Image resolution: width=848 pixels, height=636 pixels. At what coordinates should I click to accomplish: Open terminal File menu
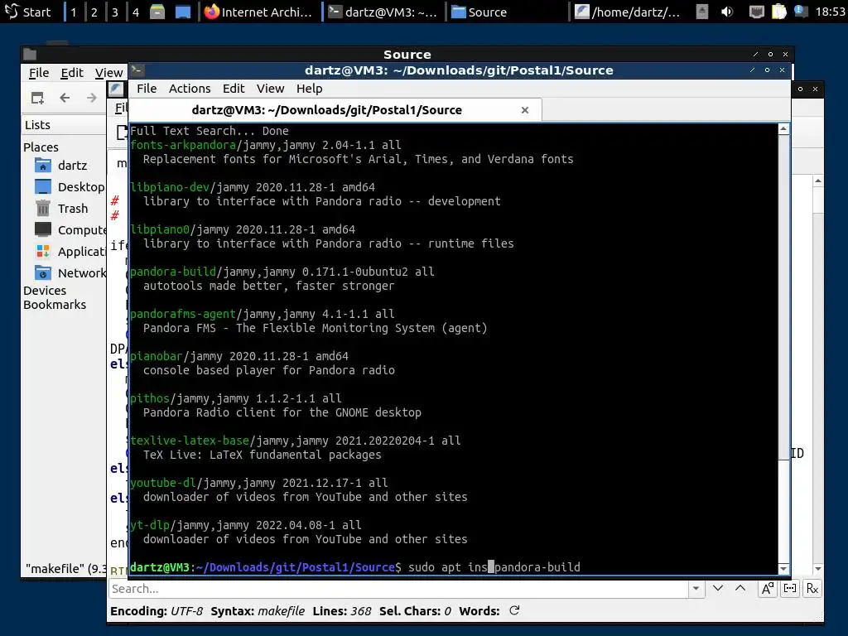(x=147, y=88)
